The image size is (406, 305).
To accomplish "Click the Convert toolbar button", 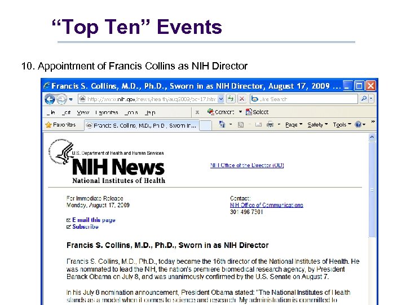I will tap(221, 112).
